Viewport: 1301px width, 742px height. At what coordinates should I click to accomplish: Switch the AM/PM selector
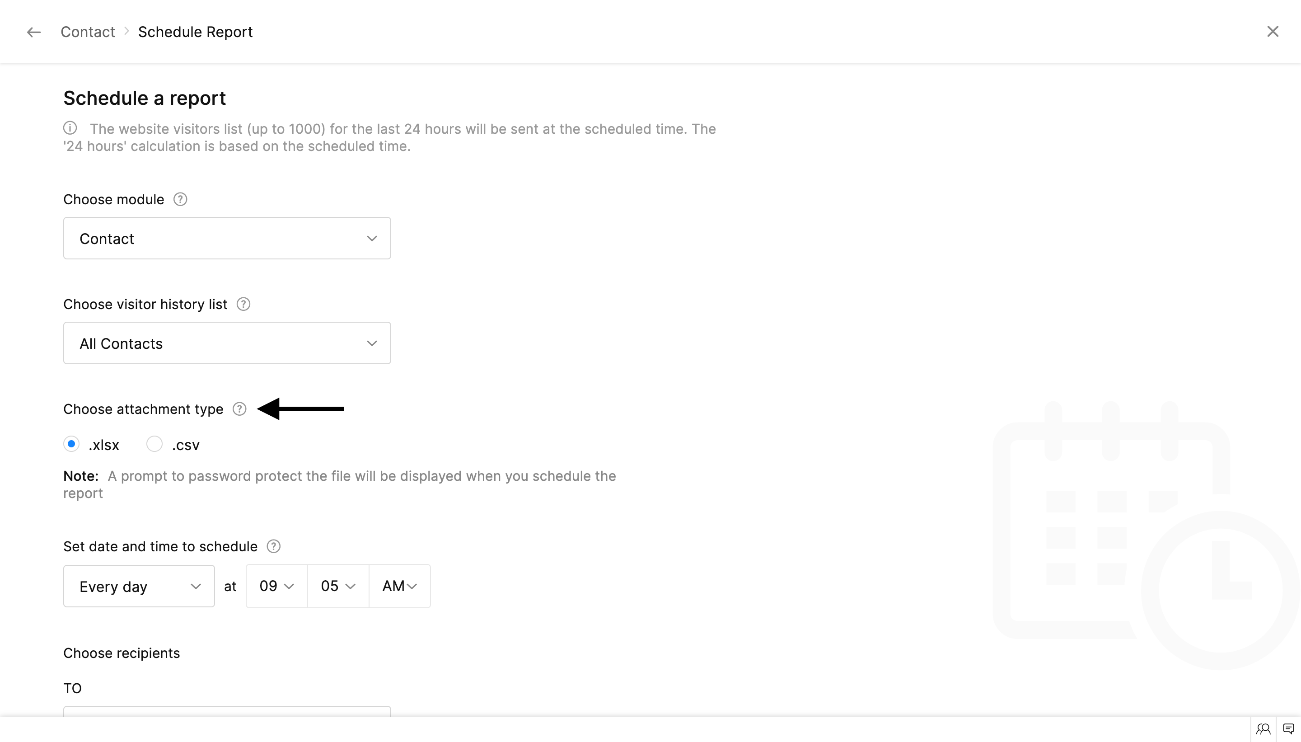click(x=399, y=586)
